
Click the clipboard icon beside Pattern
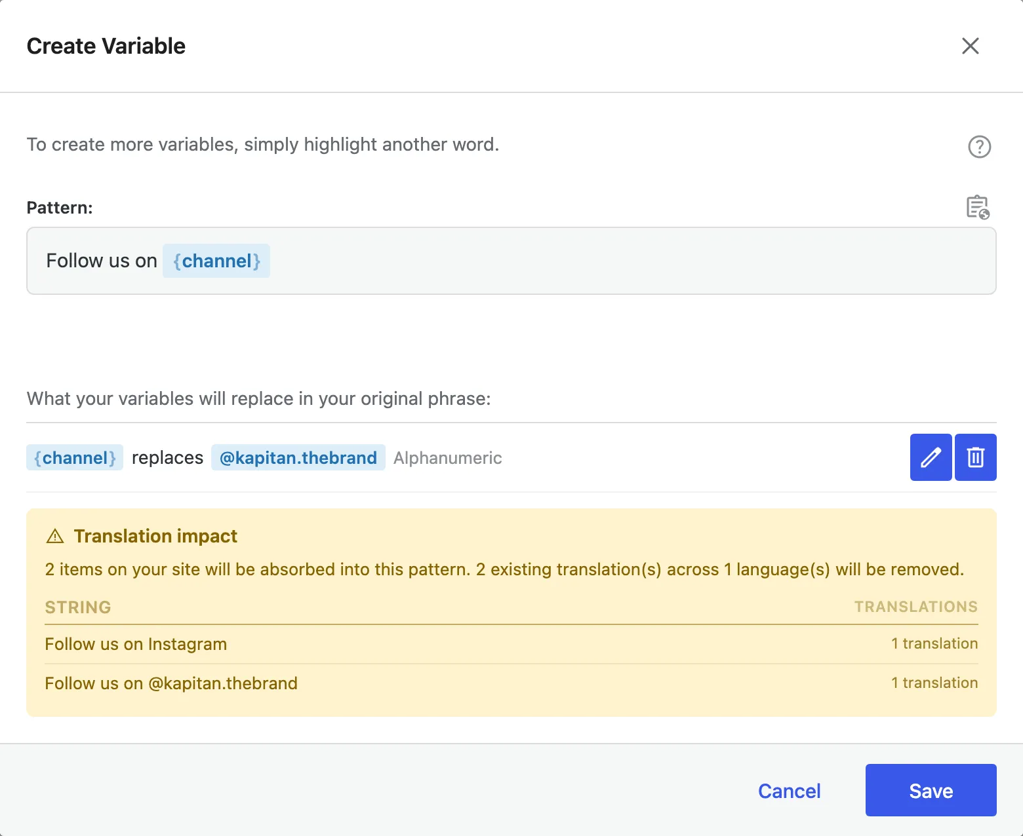click(978, 207)
